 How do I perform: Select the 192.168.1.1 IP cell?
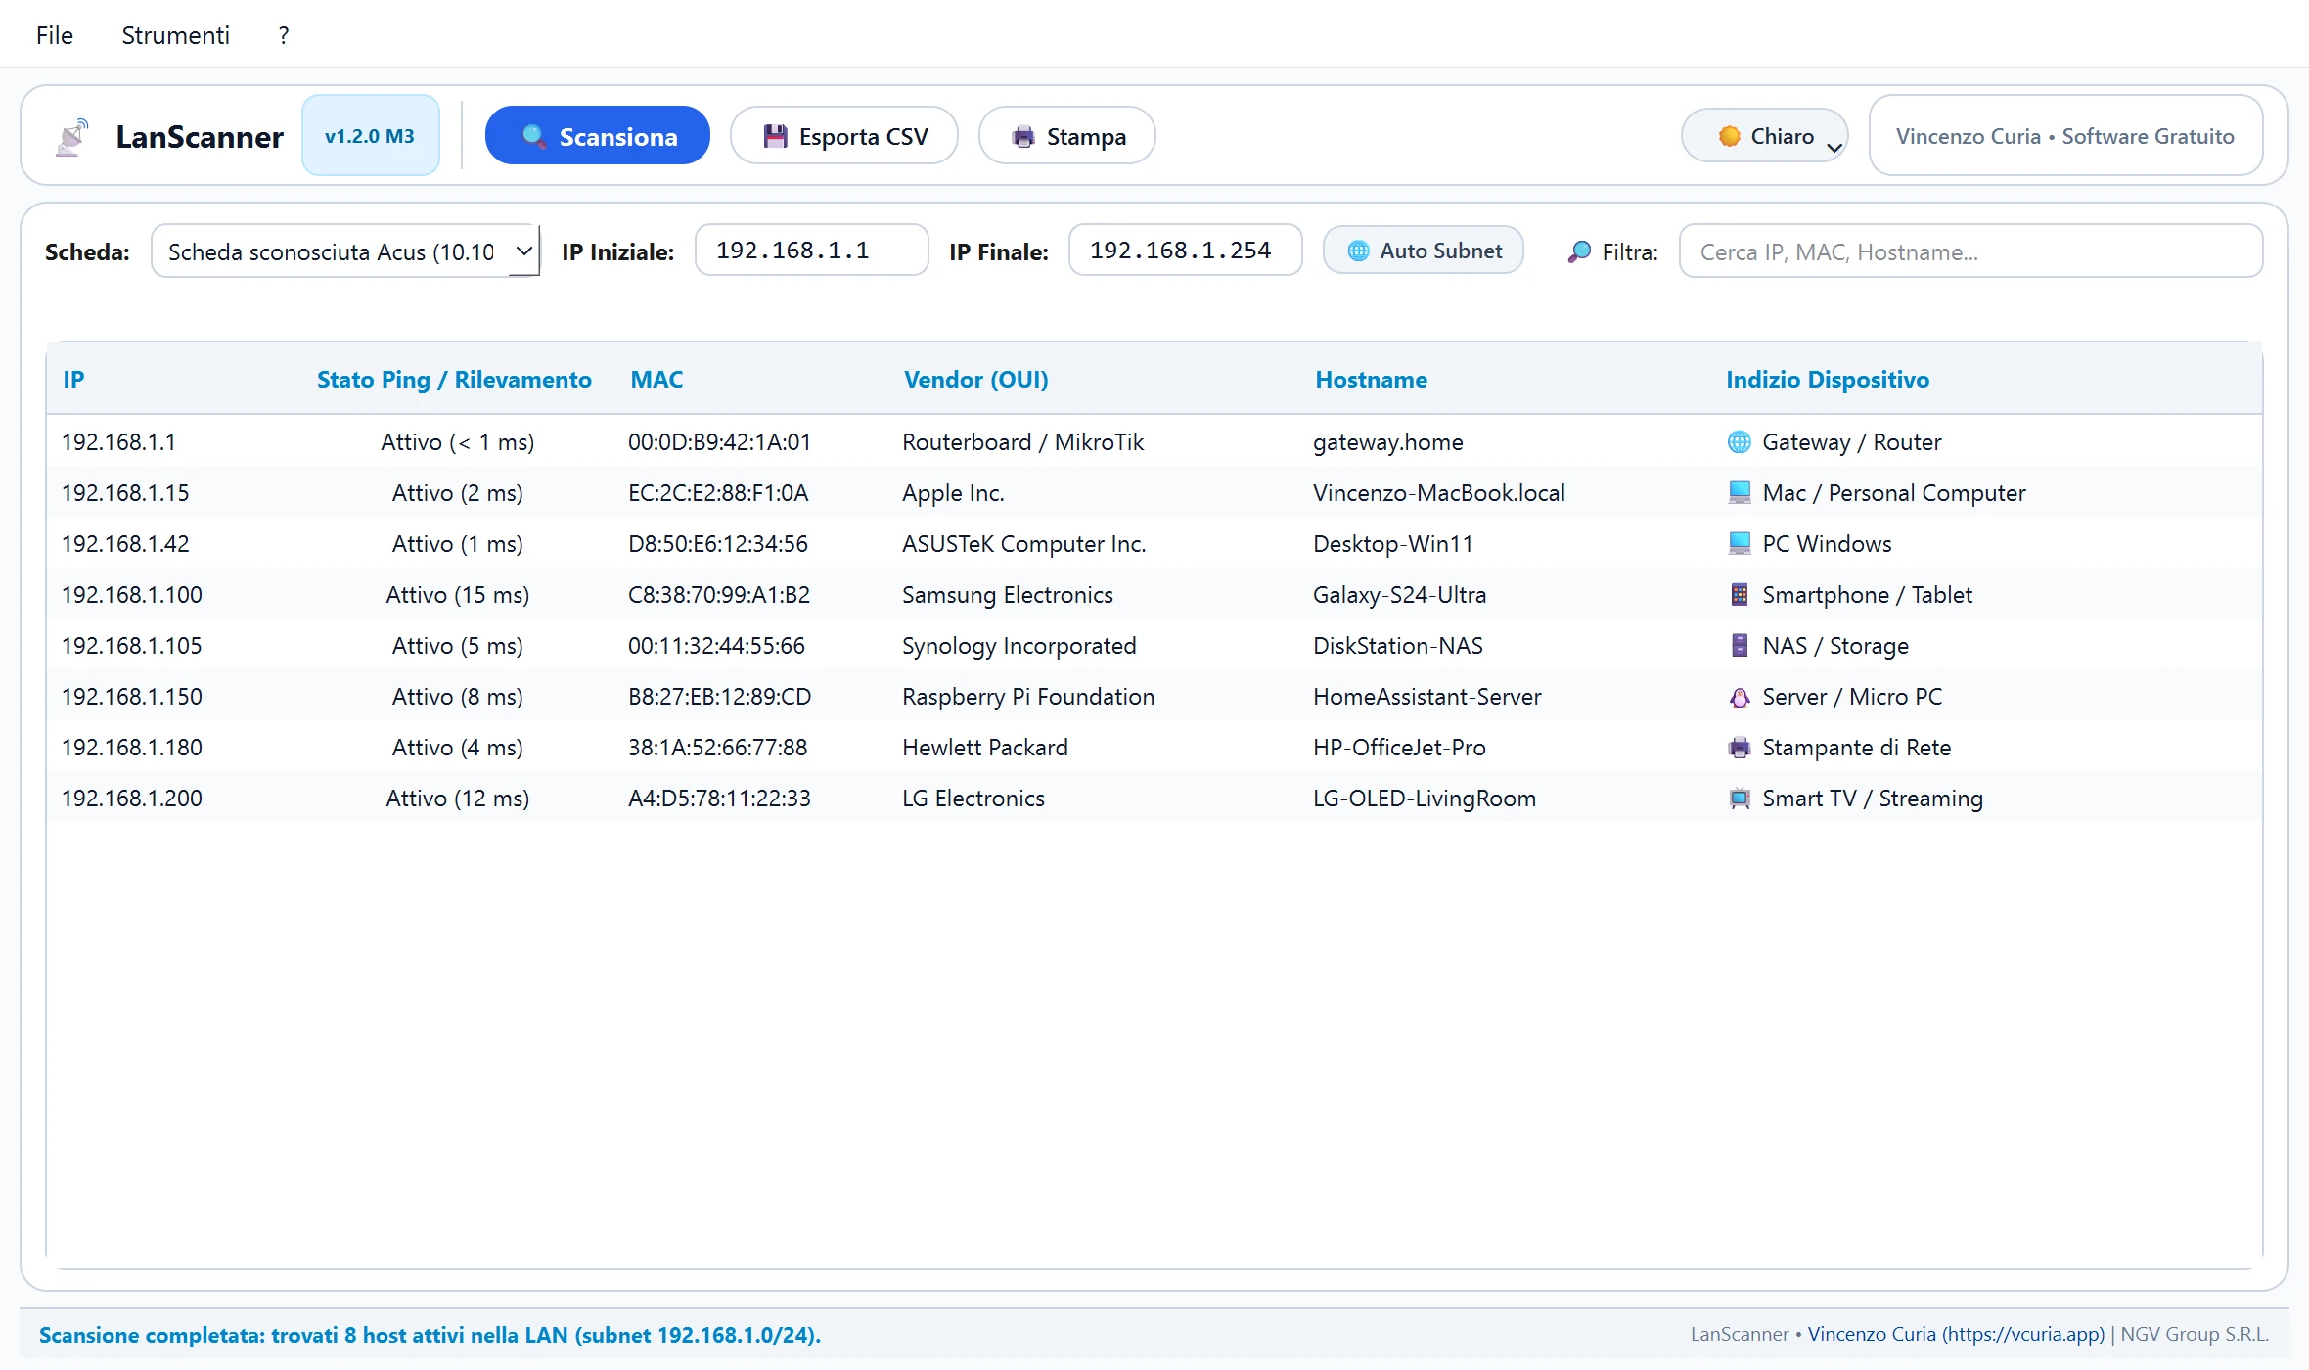tap(118, 442)
